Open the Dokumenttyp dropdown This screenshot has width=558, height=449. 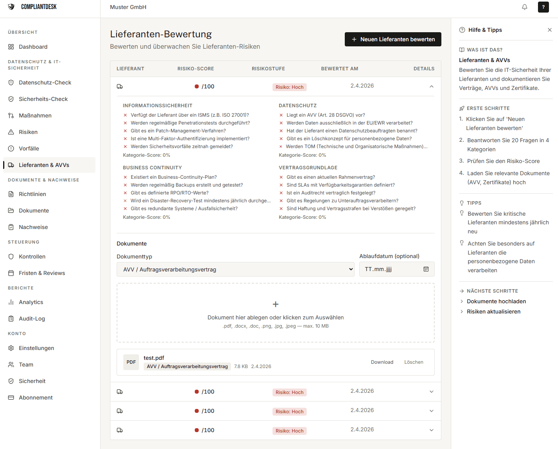tap(235, 269)
